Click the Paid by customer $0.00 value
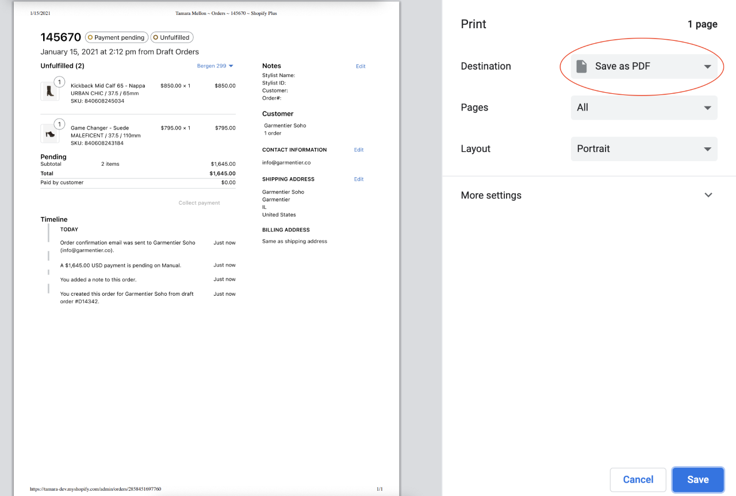736x496 pixels. (x=228, y=182)
